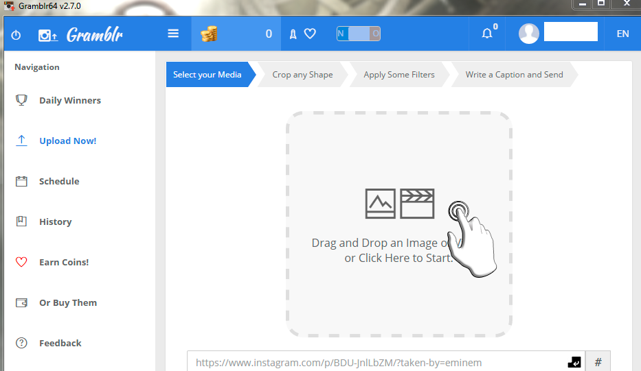Go to Write a Caption and Send step

point(515,75)
